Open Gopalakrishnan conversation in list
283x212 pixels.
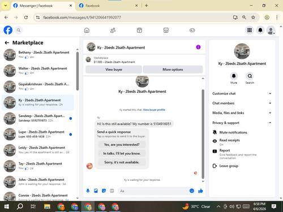pyautogui.click(x=38, y=86)
